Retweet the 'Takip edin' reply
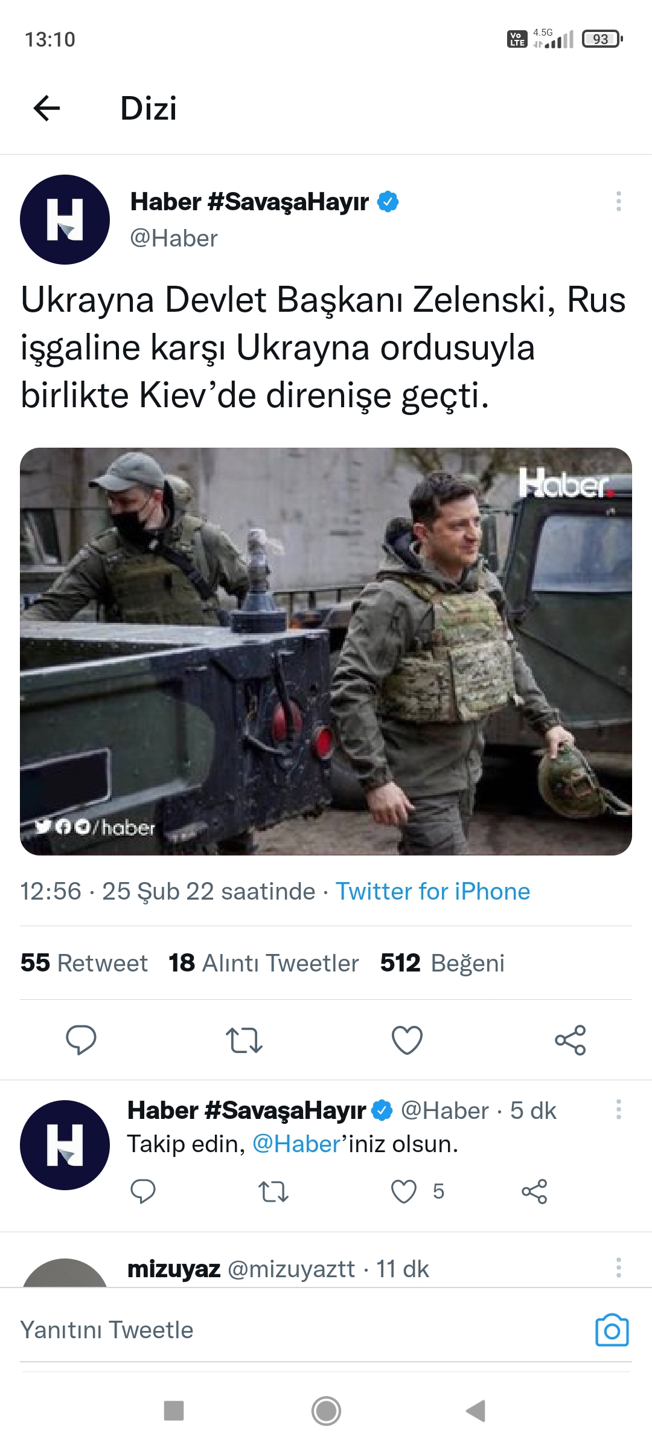Viewport: 652px width, 1450px height. pyautogui.click(x=273, y=1191)
